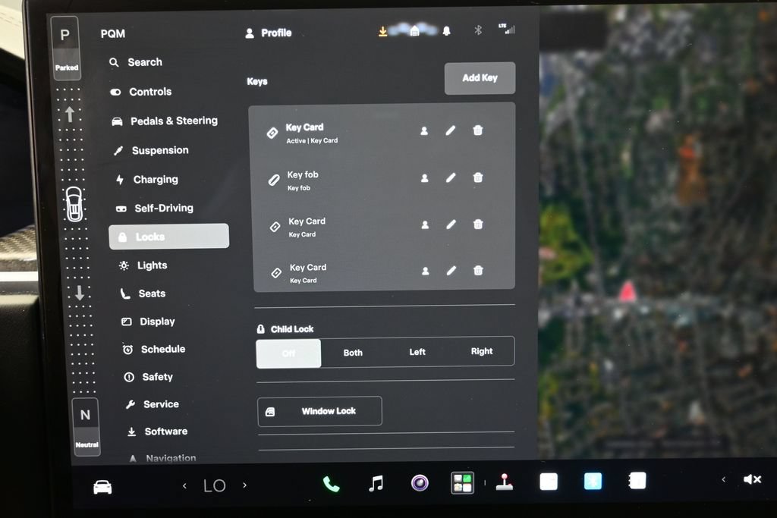Set Child Lock to Off

click(288, 353)
